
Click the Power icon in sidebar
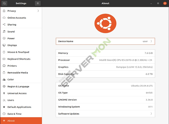click(4, 38)
